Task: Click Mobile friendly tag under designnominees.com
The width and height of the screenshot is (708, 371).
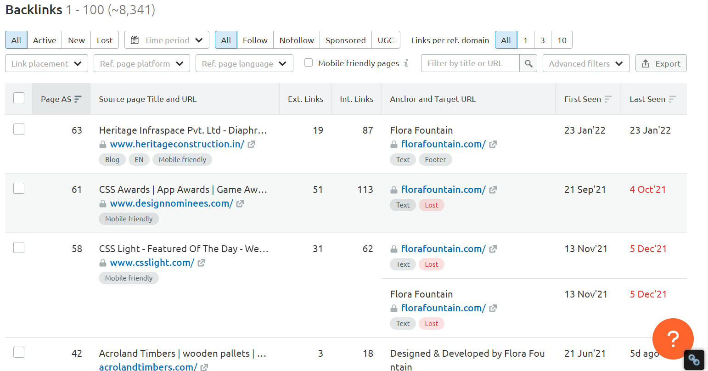Action: click(129, 219)
